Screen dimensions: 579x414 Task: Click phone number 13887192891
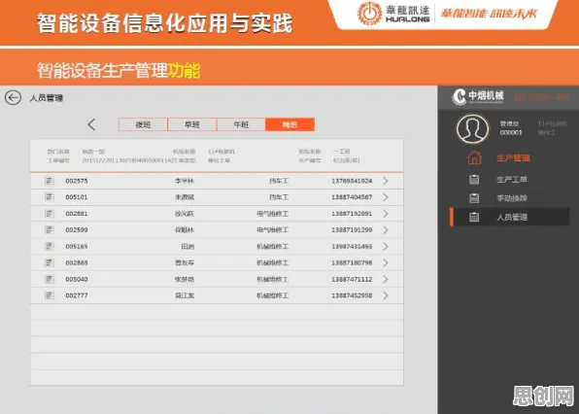click(352, 214)
